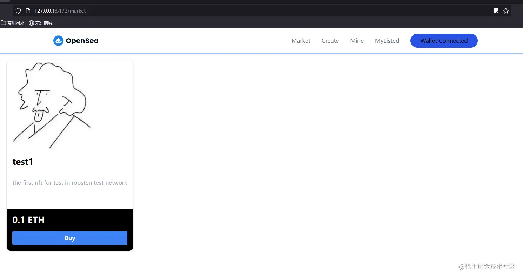The image size is (523, 278).
Task: Click the test1 NFT title
Action: pyautogui.click(x=23, y=162)
